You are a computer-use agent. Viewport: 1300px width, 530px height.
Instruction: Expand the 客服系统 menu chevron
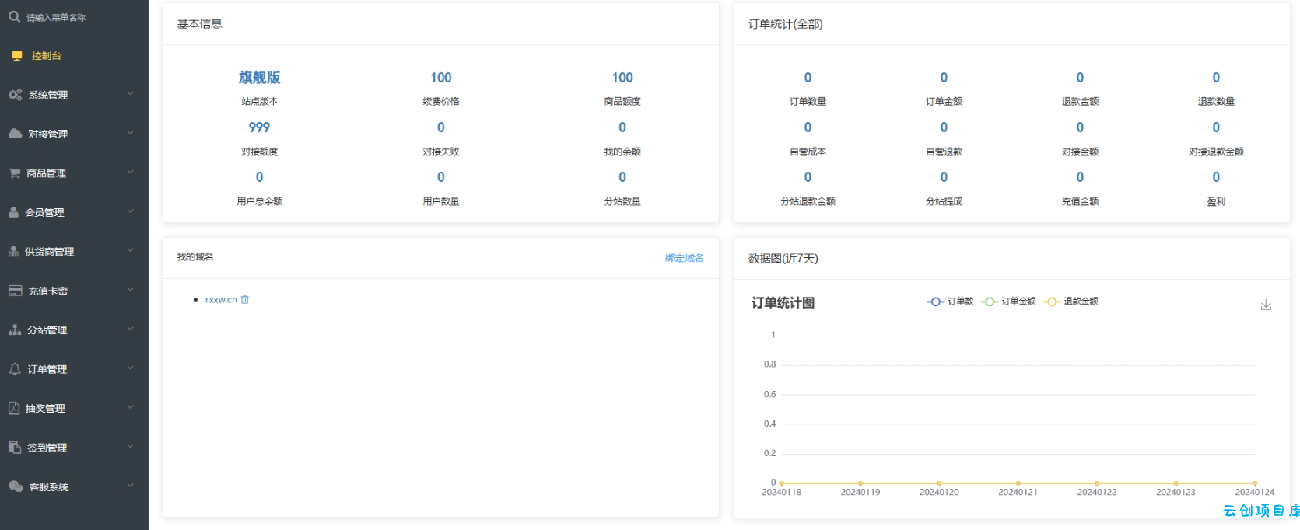point(131,486)
